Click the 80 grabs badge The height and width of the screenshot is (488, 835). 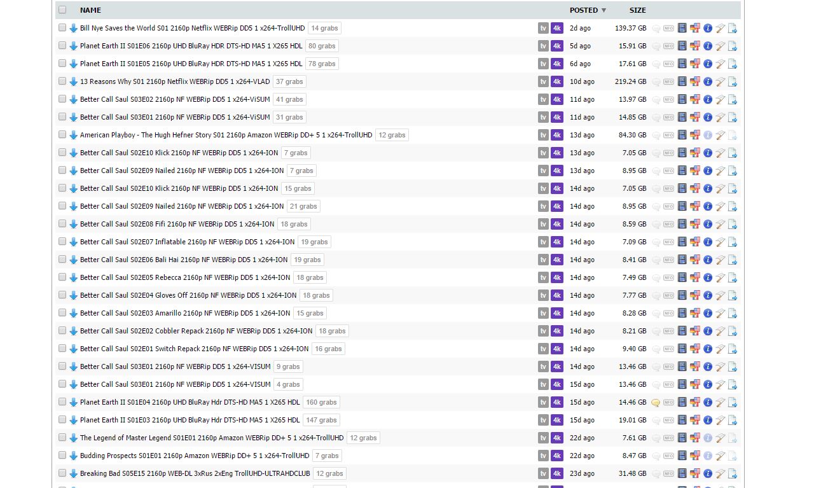coord(322,46)
